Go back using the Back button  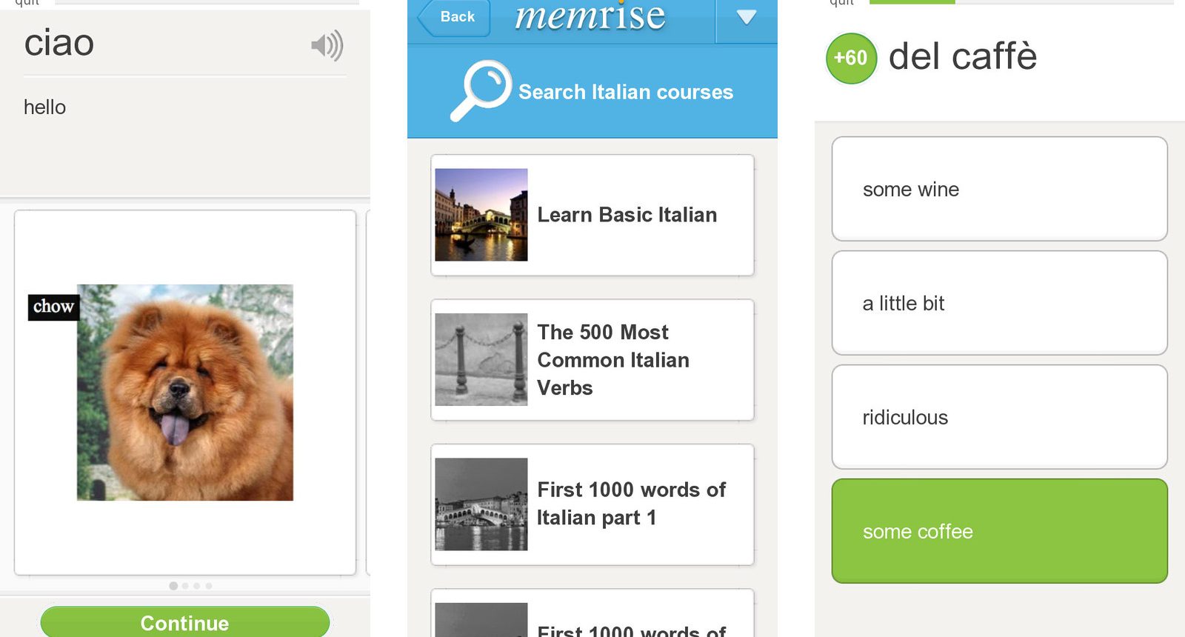455,17
